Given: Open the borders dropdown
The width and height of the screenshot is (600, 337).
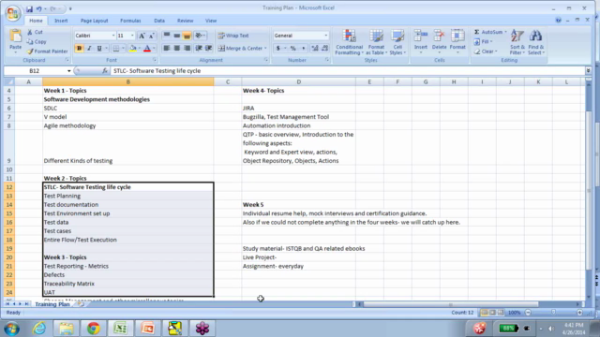Looking at the screenshot, I should [x=123, y=48].
